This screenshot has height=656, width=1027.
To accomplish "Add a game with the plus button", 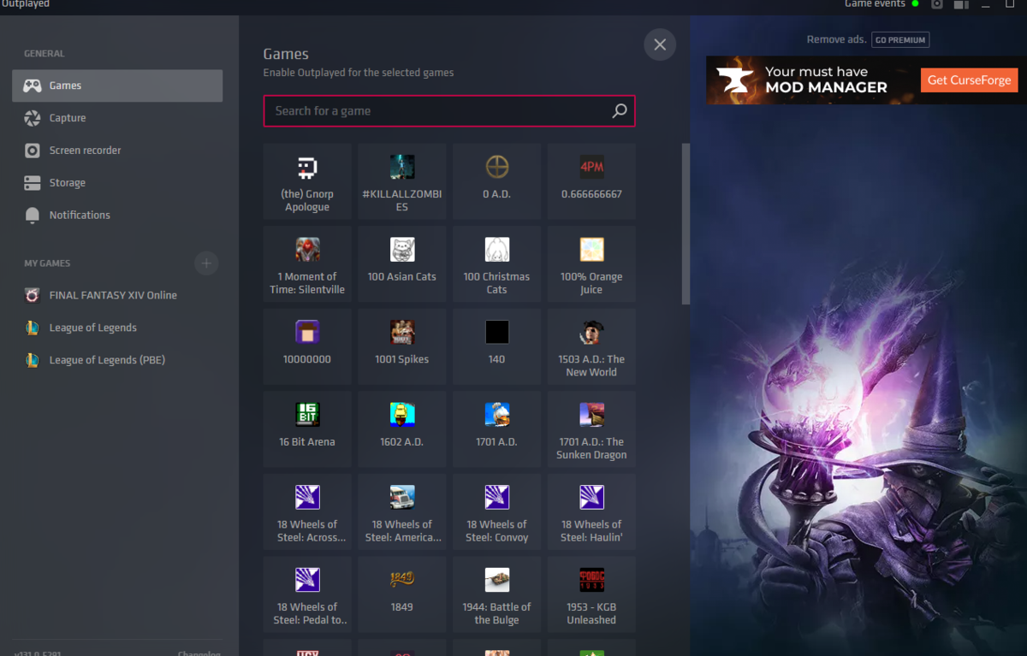I will (x=206, y=263).
